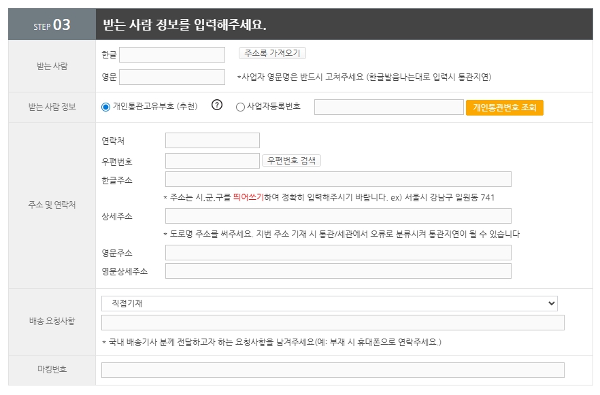Click the 상세주소 detailed address field
Image resolution: width=600 pixels, height=395 pixels.
click(338, 216)
